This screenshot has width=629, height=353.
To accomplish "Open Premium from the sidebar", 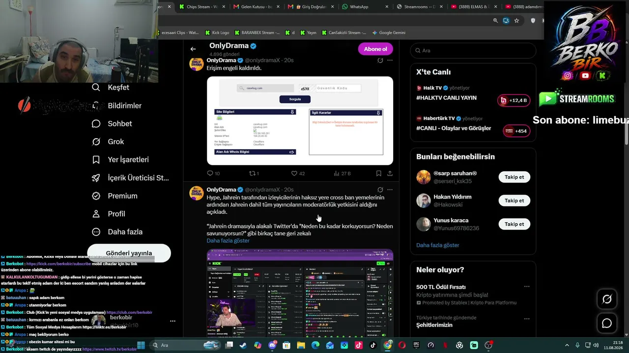I will [x=114, y=196].
